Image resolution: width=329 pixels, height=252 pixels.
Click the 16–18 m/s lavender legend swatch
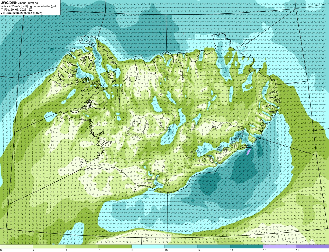(x=280, y=247)
